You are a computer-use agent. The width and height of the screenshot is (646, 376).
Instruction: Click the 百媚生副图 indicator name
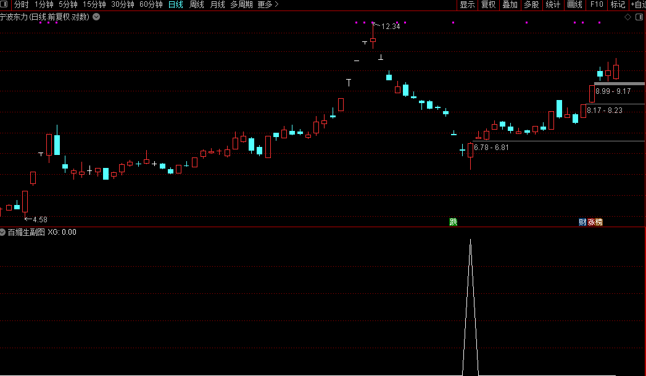(26, 232)
